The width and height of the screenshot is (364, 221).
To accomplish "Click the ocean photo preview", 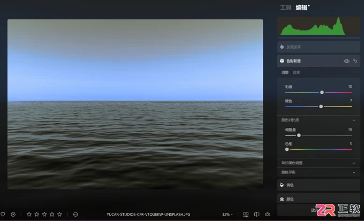I will coord(135,104).
